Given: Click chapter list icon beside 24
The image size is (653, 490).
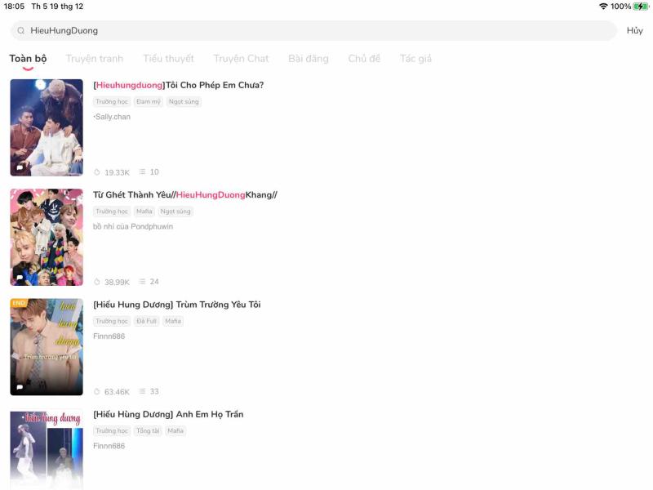Looking at the screenshot, I should [x=142, y=281].
